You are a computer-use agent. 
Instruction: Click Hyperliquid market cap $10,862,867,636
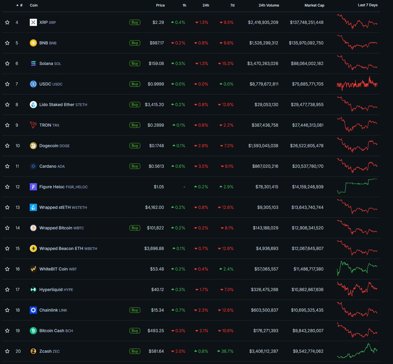click(308, 290)
